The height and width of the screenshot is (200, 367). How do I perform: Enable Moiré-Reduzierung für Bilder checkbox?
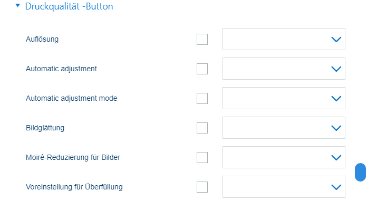(x=202, y=157)
